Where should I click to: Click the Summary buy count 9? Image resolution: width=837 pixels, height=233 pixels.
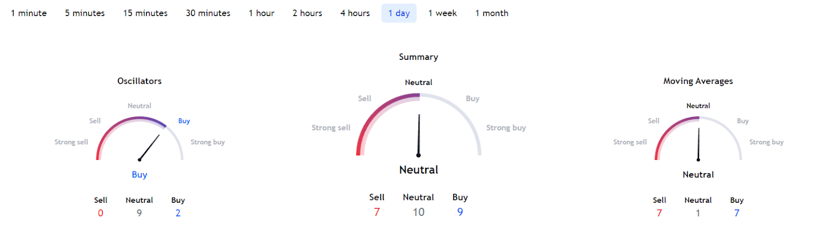pyautogui.click(x=460, y=212)
